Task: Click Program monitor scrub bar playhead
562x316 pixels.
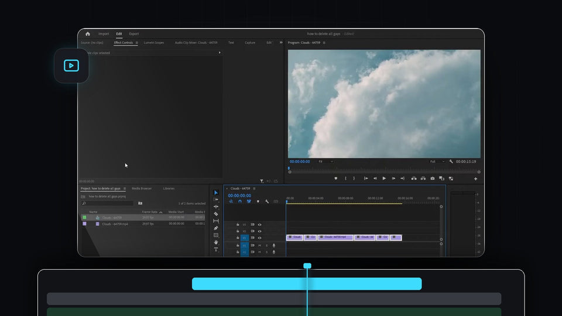Action: click(289, 169)
